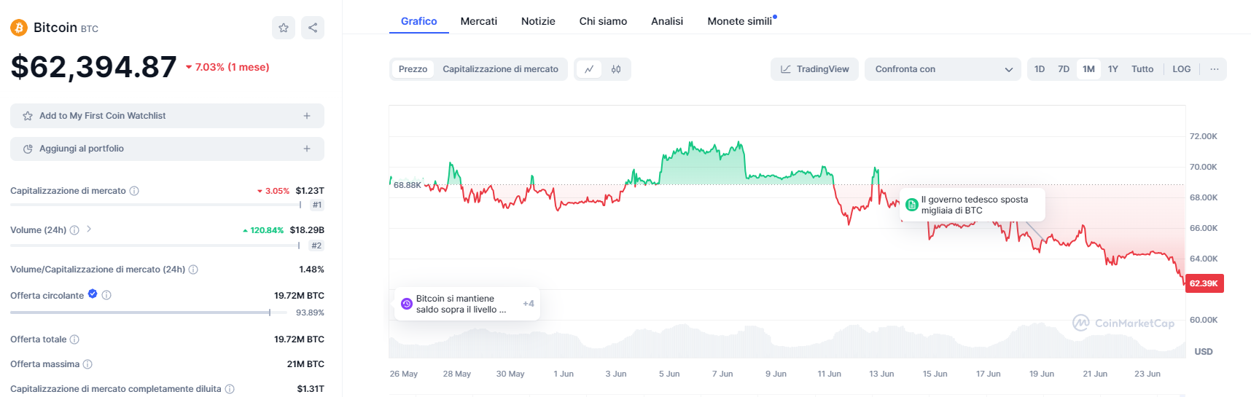Click info icon next to Offerta circolante
Viewport: 1251px width, 397px height.
pyautogui.click(x=106, y=295)
